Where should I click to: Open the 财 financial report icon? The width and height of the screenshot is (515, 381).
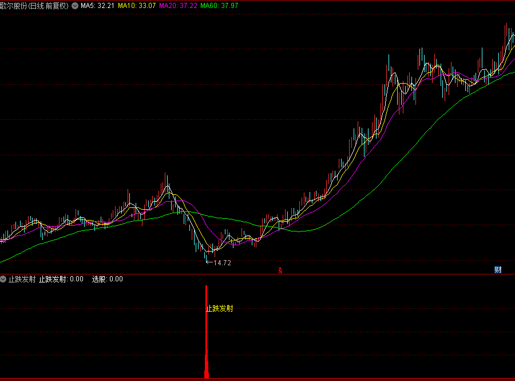(498, 270)
